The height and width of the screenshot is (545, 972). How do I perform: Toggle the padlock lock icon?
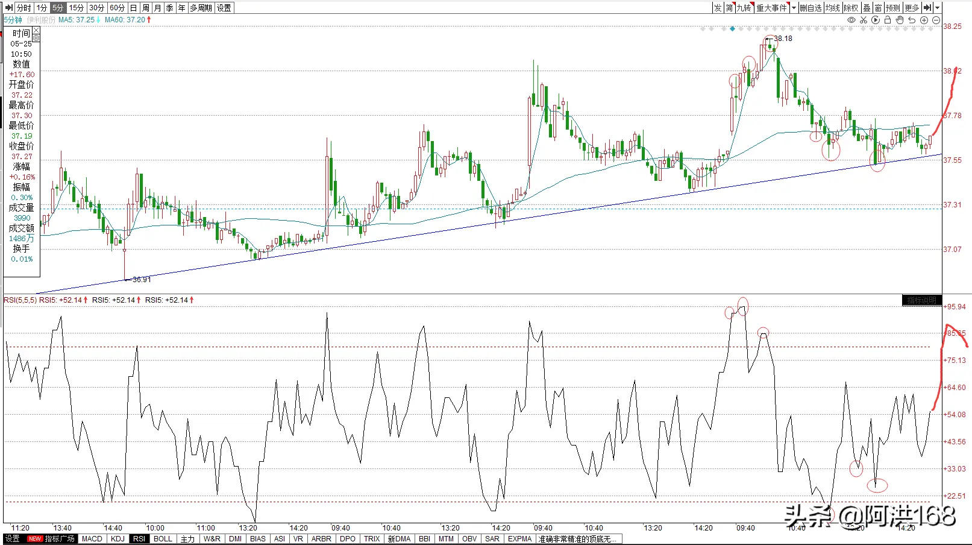[887, 20]
